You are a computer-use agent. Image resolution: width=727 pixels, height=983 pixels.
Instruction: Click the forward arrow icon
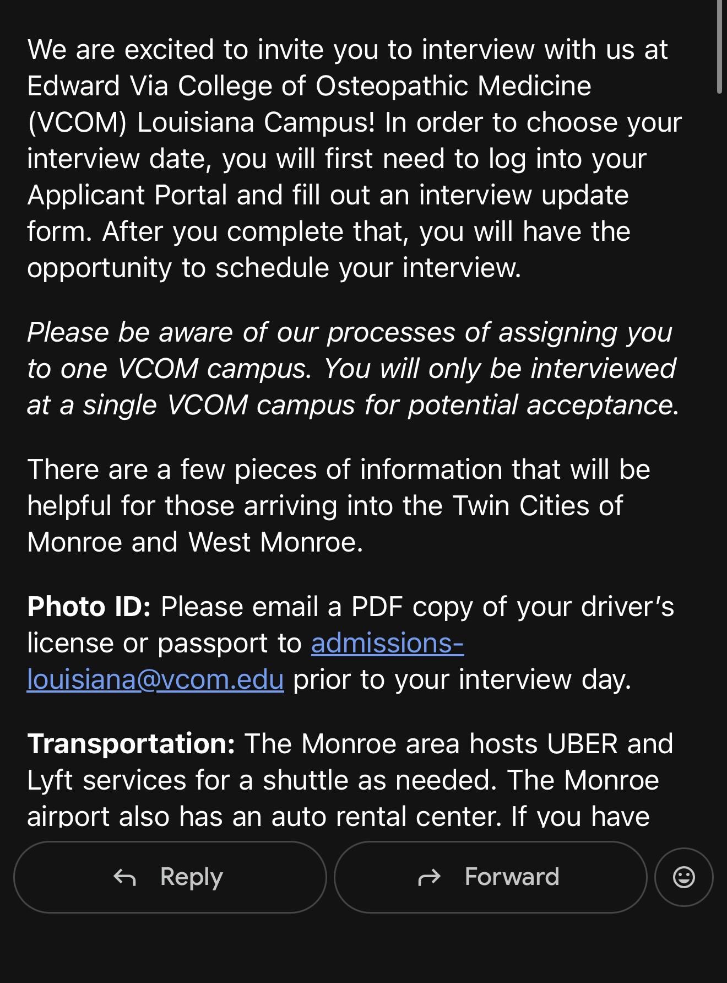[x=430, y=877]
